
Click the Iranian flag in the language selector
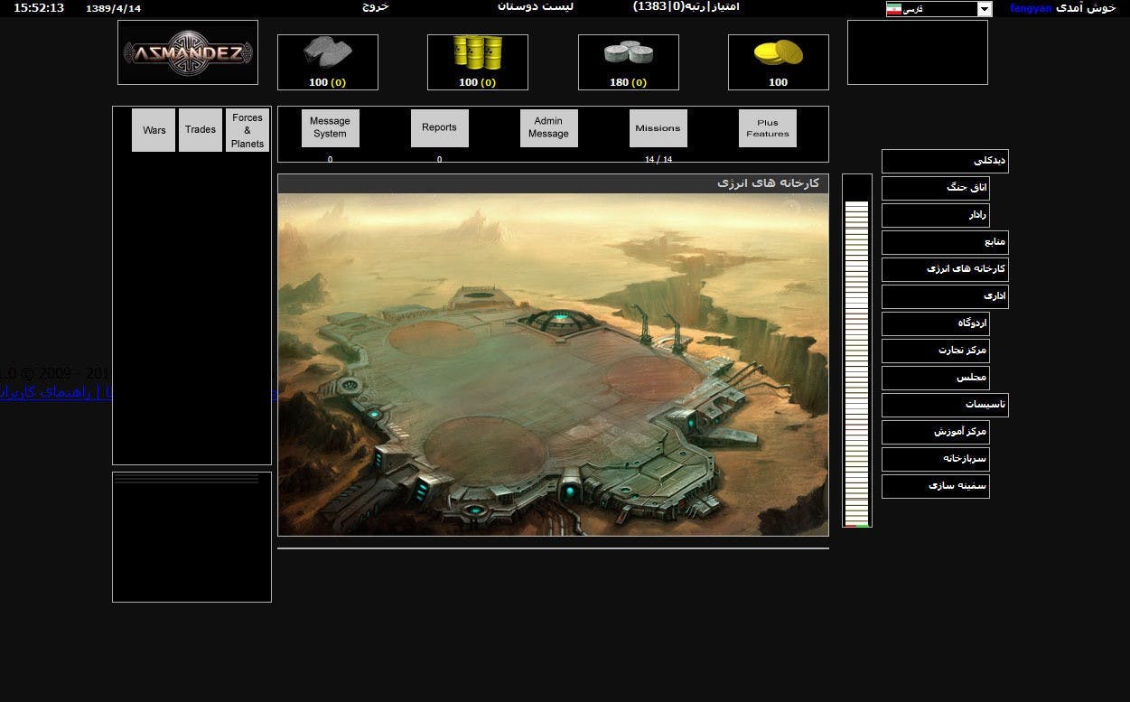pyautogui.click(x=894, y=9)
